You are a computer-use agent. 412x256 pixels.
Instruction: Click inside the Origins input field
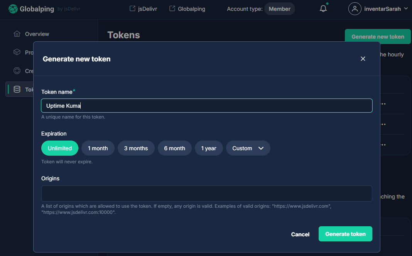coord(207,193)
